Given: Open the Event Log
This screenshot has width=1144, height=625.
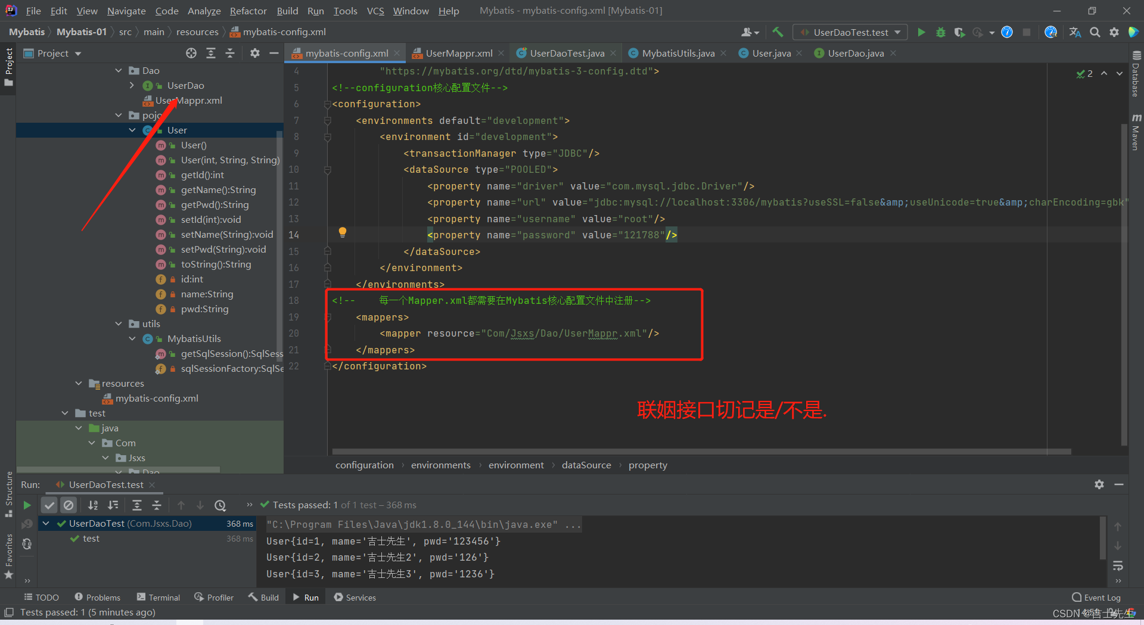Looking at the screenshot, I should [x=1096, y=597].
